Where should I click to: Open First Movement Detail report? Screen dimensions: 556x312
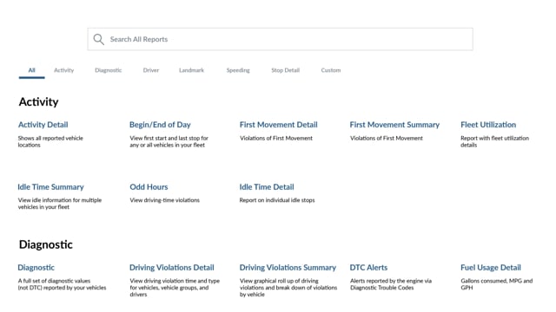(x=278, y=125)
